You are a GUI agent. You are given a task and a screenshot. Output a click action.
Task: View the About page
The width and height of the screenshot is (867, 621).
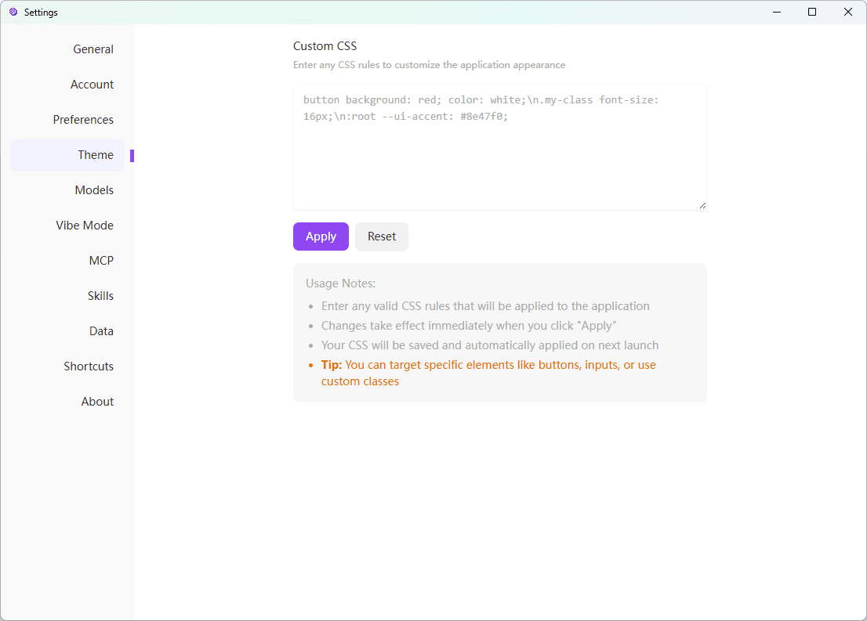[x=97, y=402]
